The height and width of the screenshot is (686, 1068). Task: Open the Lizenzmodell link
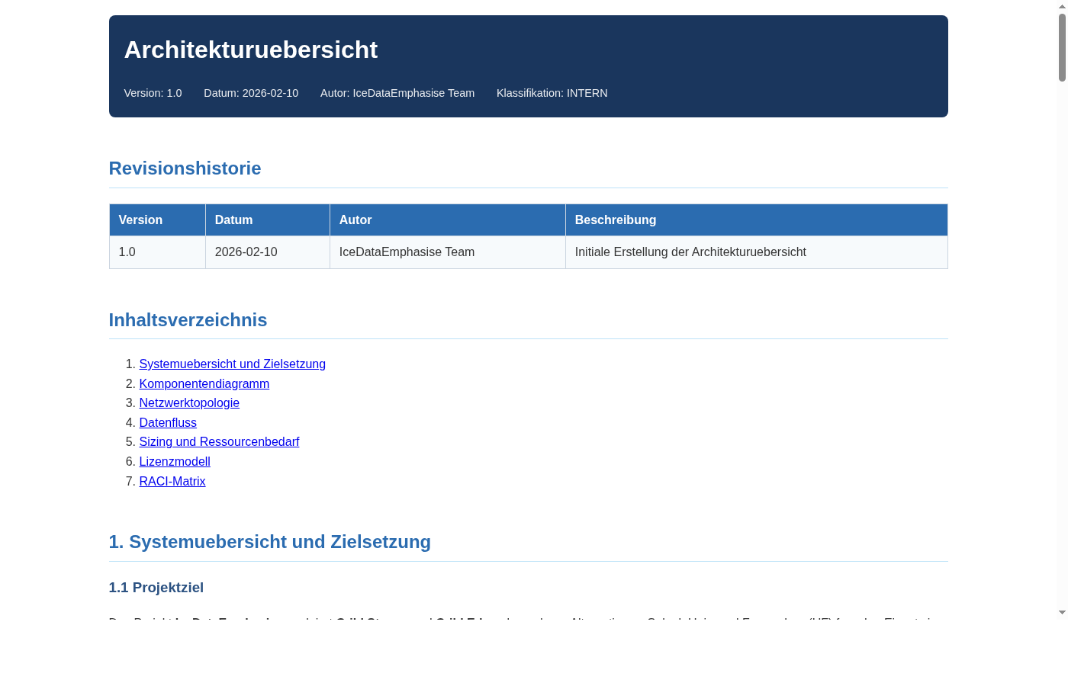(x=174, y=461)
